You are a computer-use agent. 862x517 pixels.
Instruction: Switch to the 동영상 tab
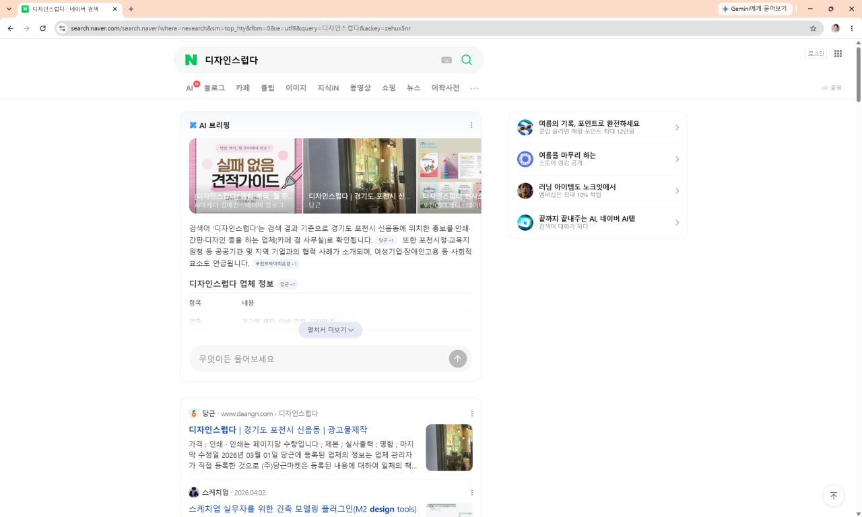(360, 88)
